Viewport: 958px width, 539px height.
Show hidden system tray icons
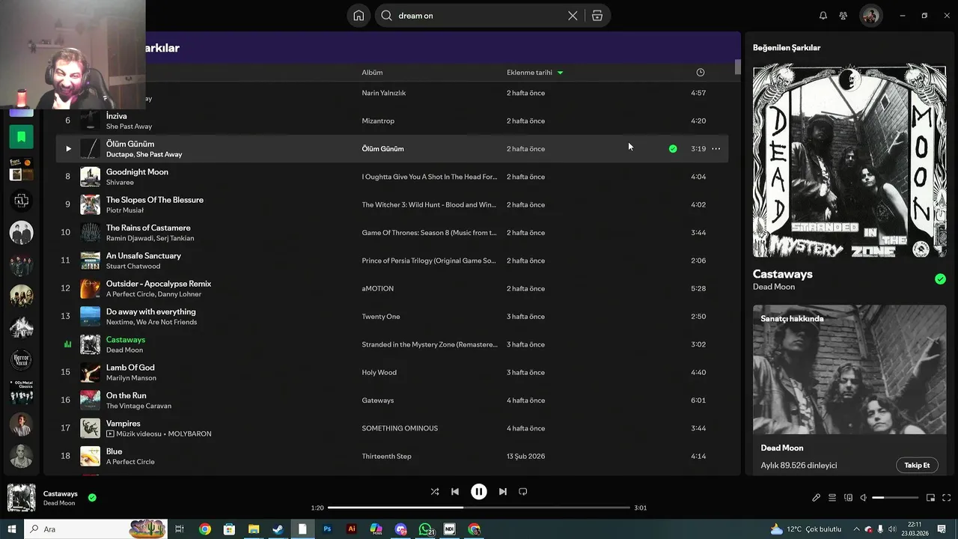pyautogui.click(x=856, y=529)
